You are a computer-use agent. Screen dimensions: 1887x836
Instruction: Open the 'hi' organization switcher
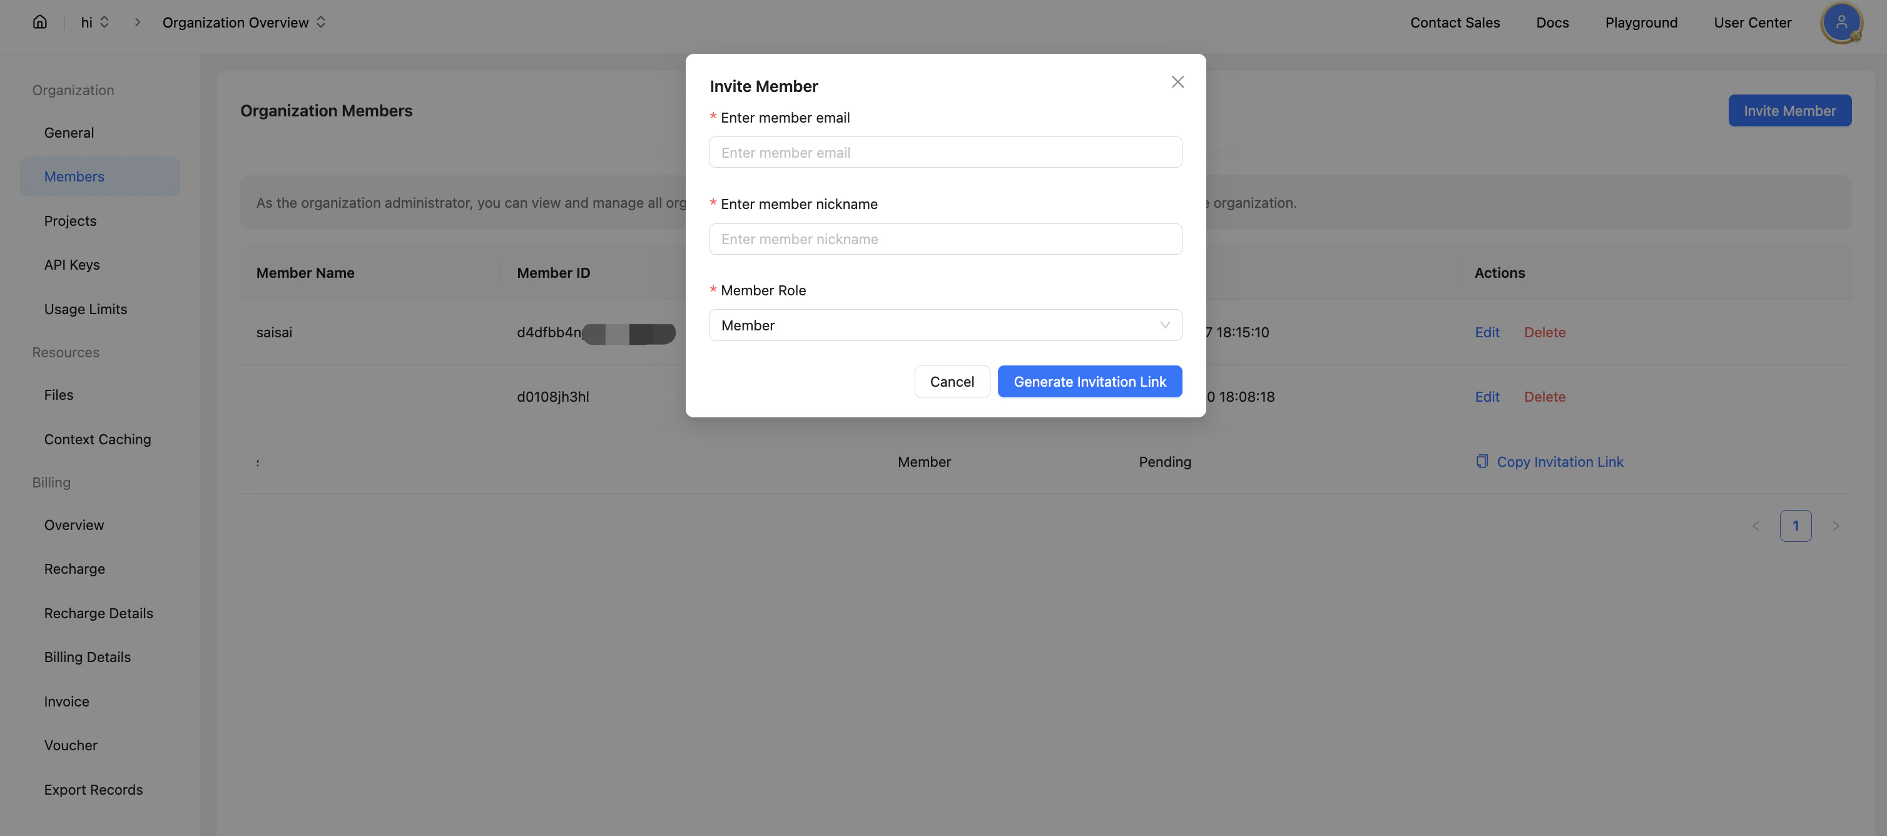click(94, 23)
